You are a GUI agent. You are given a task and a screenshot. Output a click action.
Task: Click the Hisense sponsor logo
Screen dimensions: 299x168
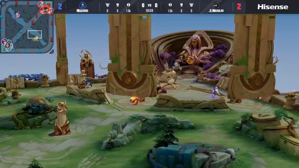[273, 7]
